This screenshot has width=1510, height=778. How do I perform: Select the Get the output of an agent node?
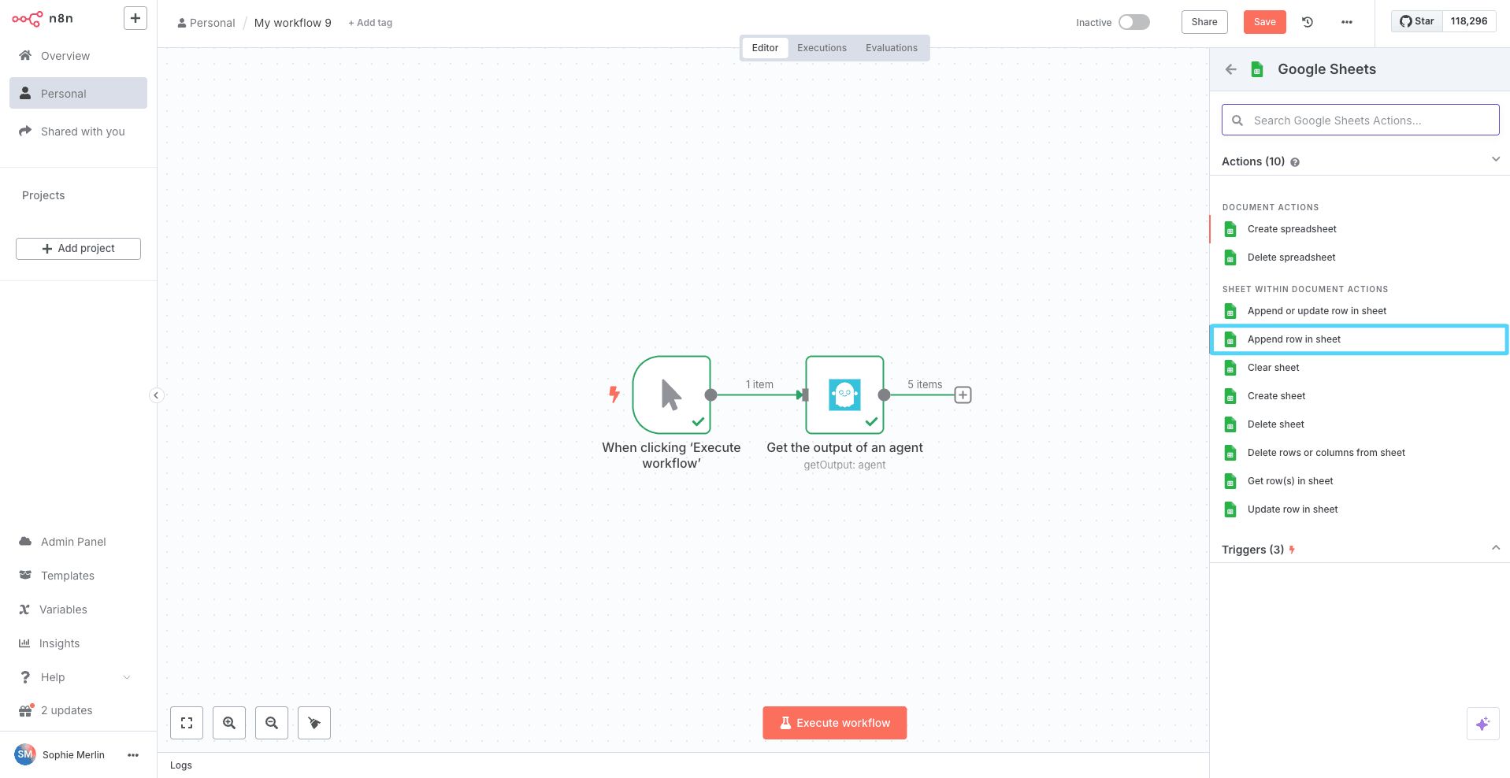844,395
